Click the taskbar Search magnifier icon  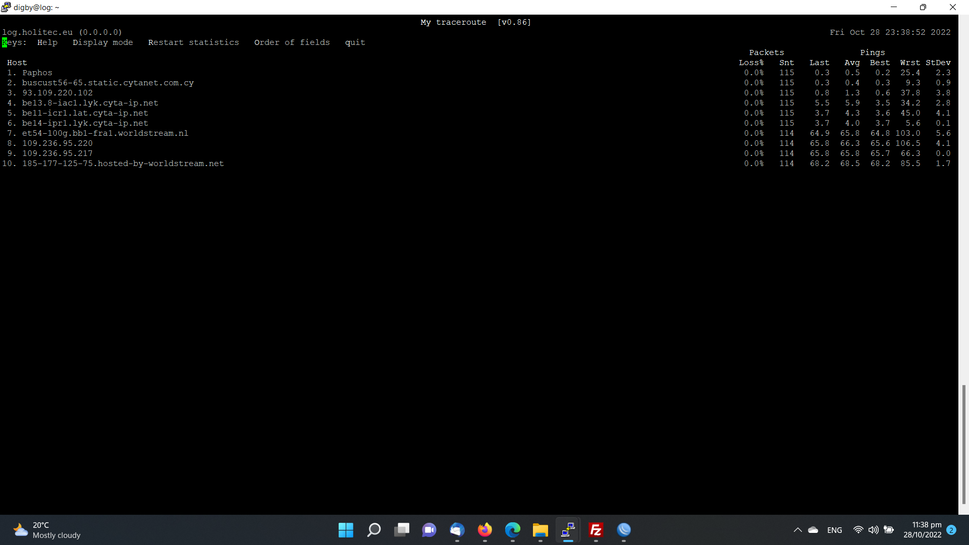pyautogui.click(x=374, y=530)
